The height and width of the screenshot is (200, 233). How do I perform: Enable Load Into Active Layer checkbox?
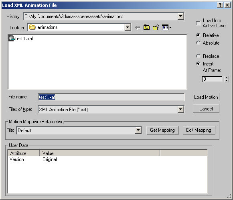pyautogui.click(x=198, y=23)
